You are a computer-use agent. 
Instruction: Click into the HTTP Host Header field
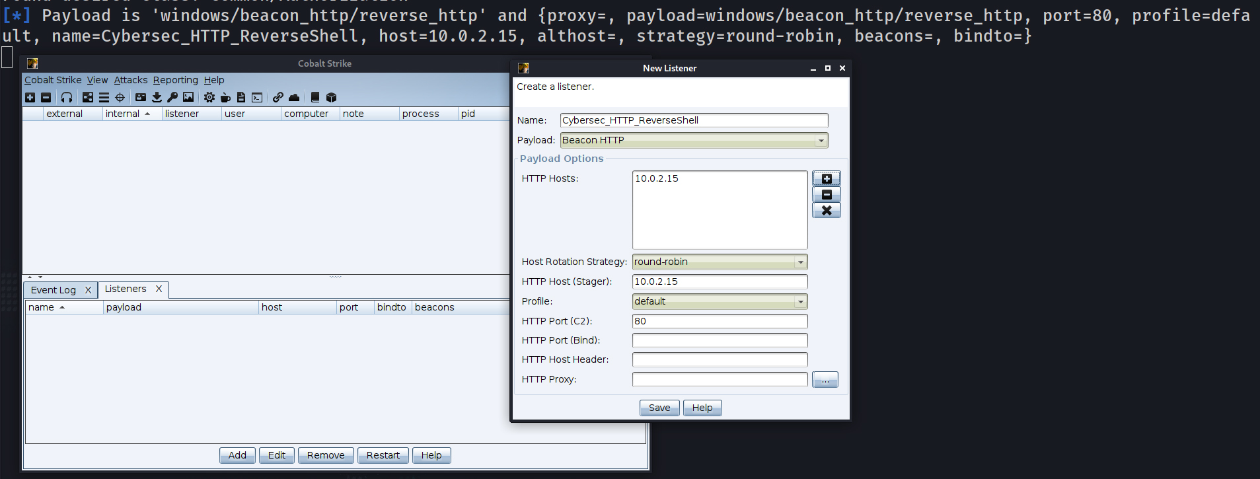pos(720,359)
